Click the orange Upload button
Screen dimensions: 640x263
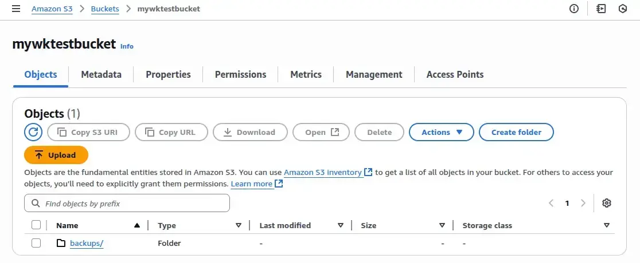[56, 155]
